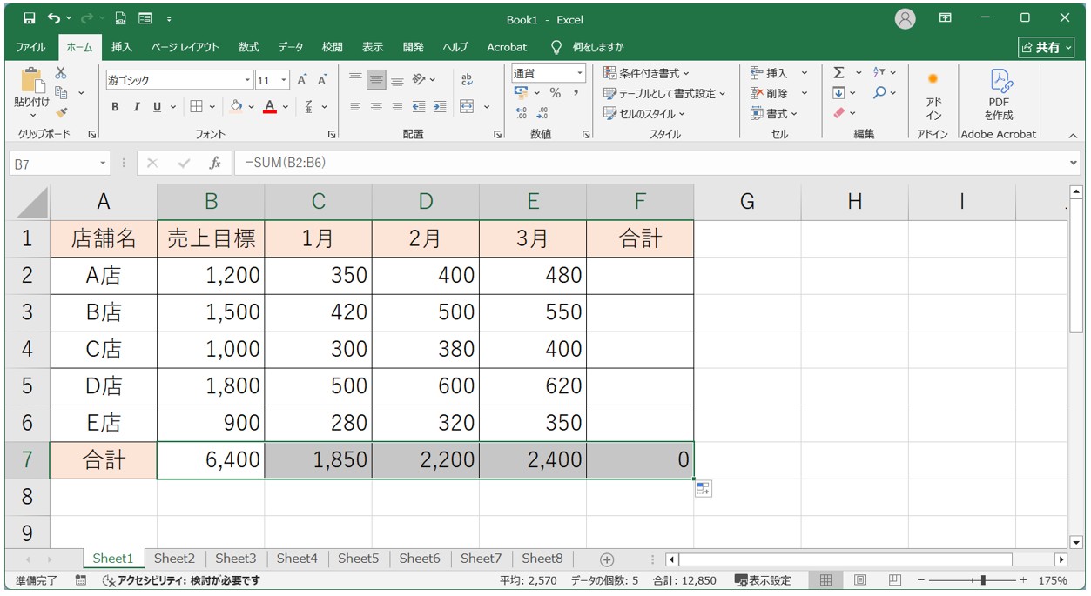Toggle underline formatting
Image resolution: width=1091 pixels, height=596 pixels.
(x=157, y=106)
